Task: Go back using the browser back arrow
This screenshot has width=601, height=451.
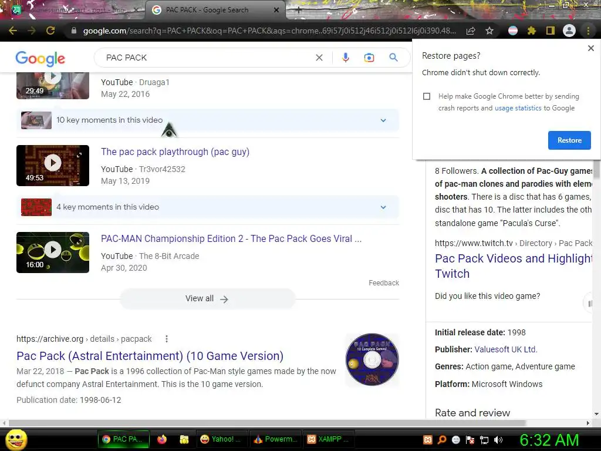Action: point(13,31)
